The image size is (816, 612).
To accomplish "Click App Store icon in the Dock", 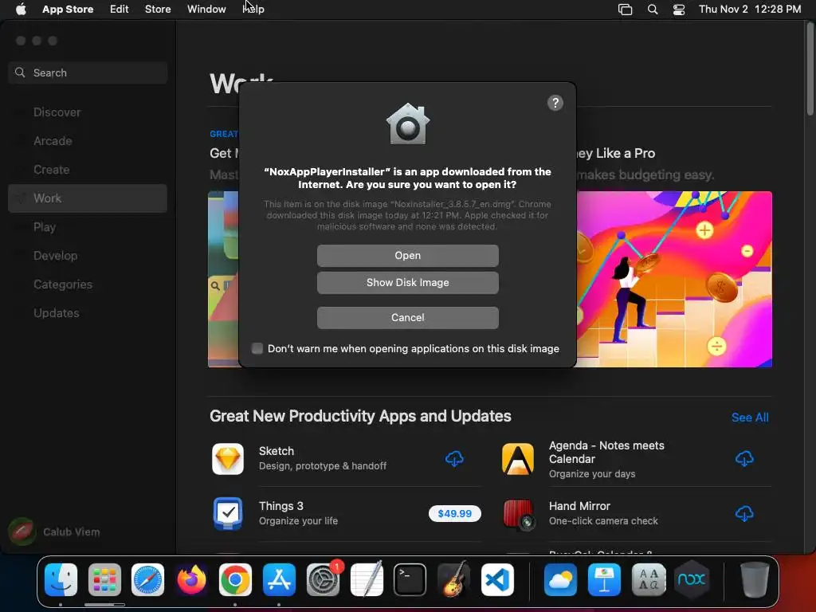I will [x=279, y=580].
